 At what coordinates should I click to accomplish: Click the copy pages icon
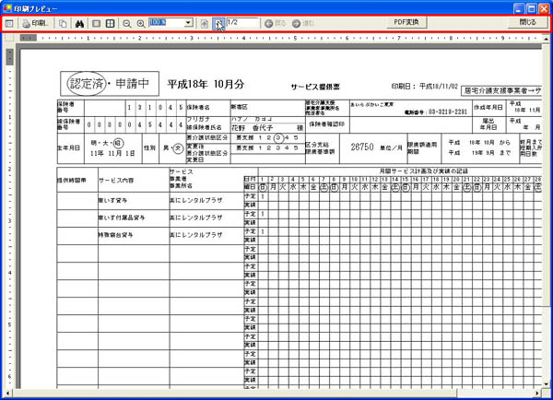coord(63,24)
